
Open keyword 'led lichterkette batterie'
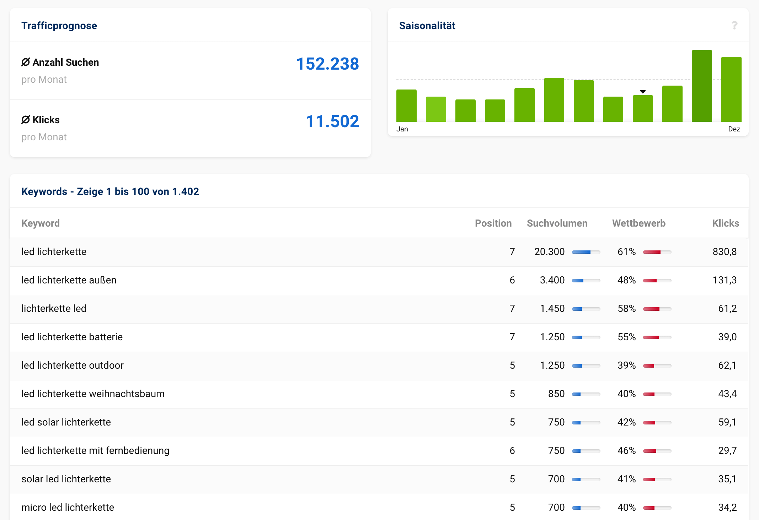tap(72, 337)
